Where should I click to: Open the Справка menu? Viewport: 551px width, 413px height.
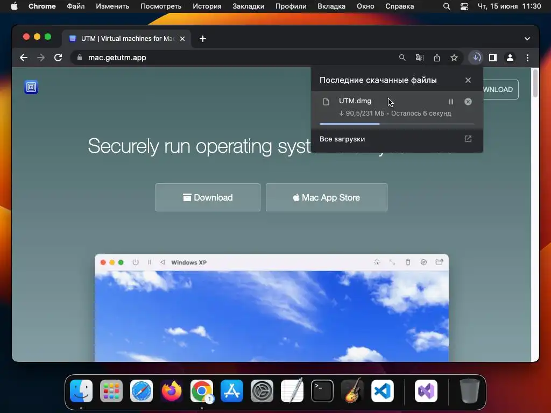(x=400, y=6)
